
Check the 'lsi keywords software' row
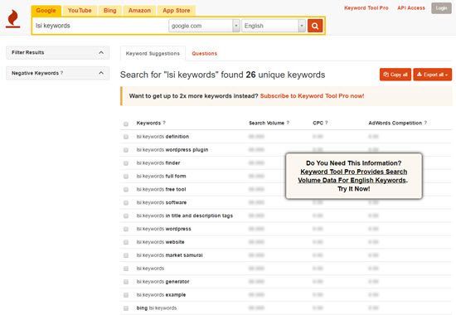pos(126,203)
